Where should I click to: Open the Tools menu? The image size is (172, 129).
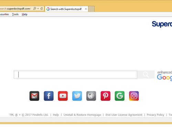[15, 14]
